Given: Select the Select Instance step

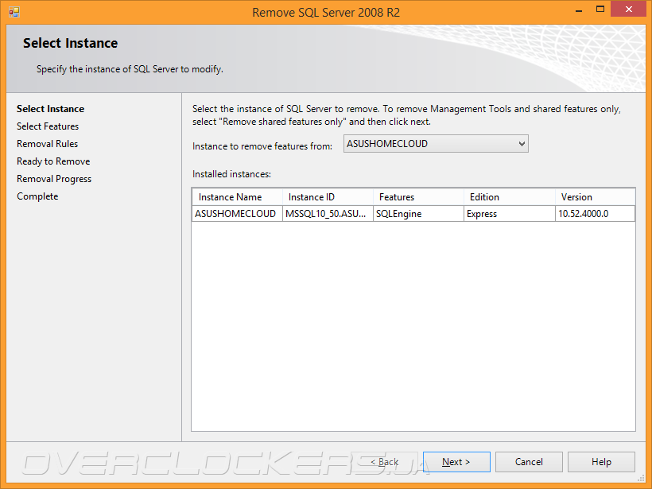Looking at the screenshot, I should point(50,109).
